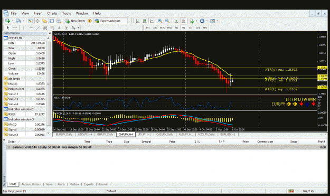Image resolution: width=330 pixels, height=196 pixels.
Task: Select the text label tool
Action: (x=67, y=27)
